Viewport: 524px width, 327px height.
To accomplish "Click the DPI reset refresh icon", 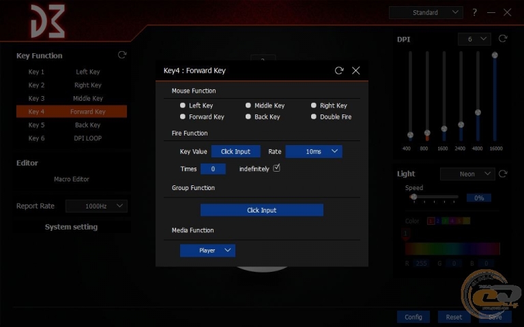I will [503, 39].
